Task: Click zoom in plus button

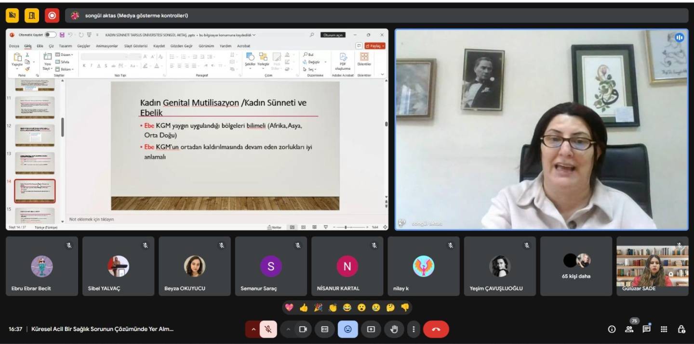Action: (368, 227)
